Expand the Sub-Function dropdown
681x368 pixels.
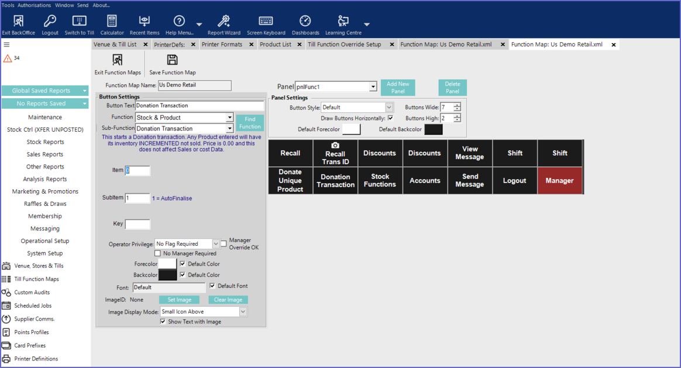pos(229,129)
